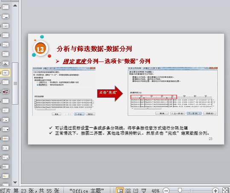The width and height of the screenshot is (230, 193).
Task: Select thumbnail with red image content
Action: (6, 91)
